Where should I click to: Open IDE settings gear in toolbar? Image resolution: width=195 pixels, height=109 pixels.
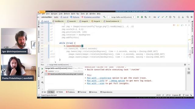(192, 17)
